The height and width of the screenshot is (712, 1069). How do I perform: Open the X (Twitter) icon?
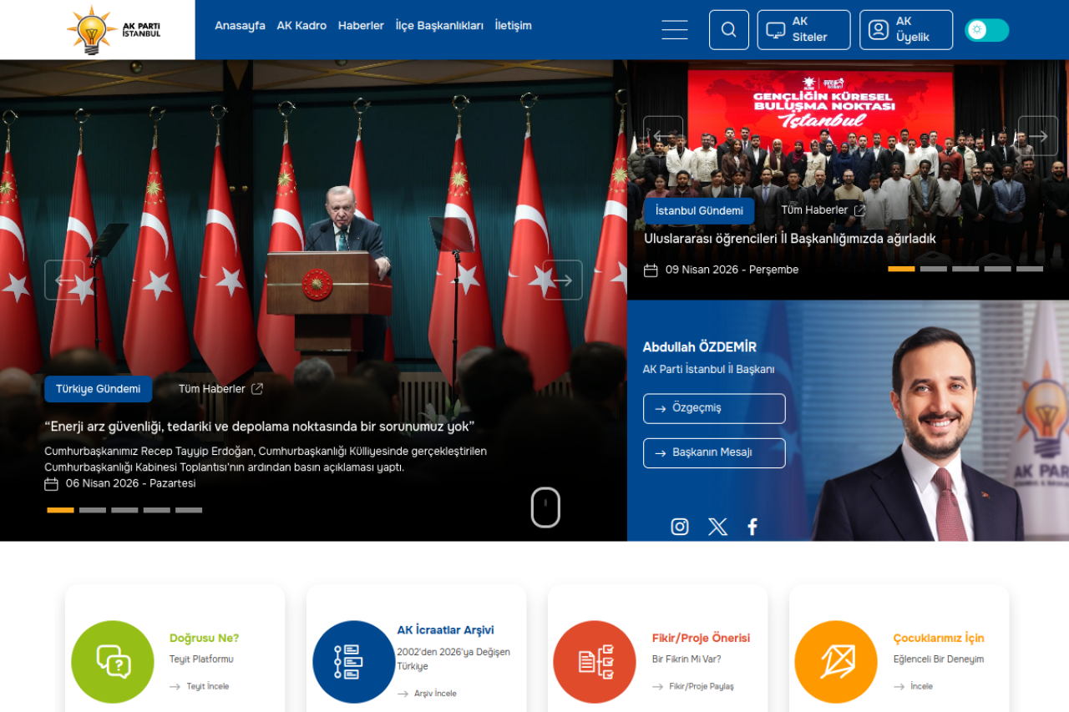pos(717,527)
